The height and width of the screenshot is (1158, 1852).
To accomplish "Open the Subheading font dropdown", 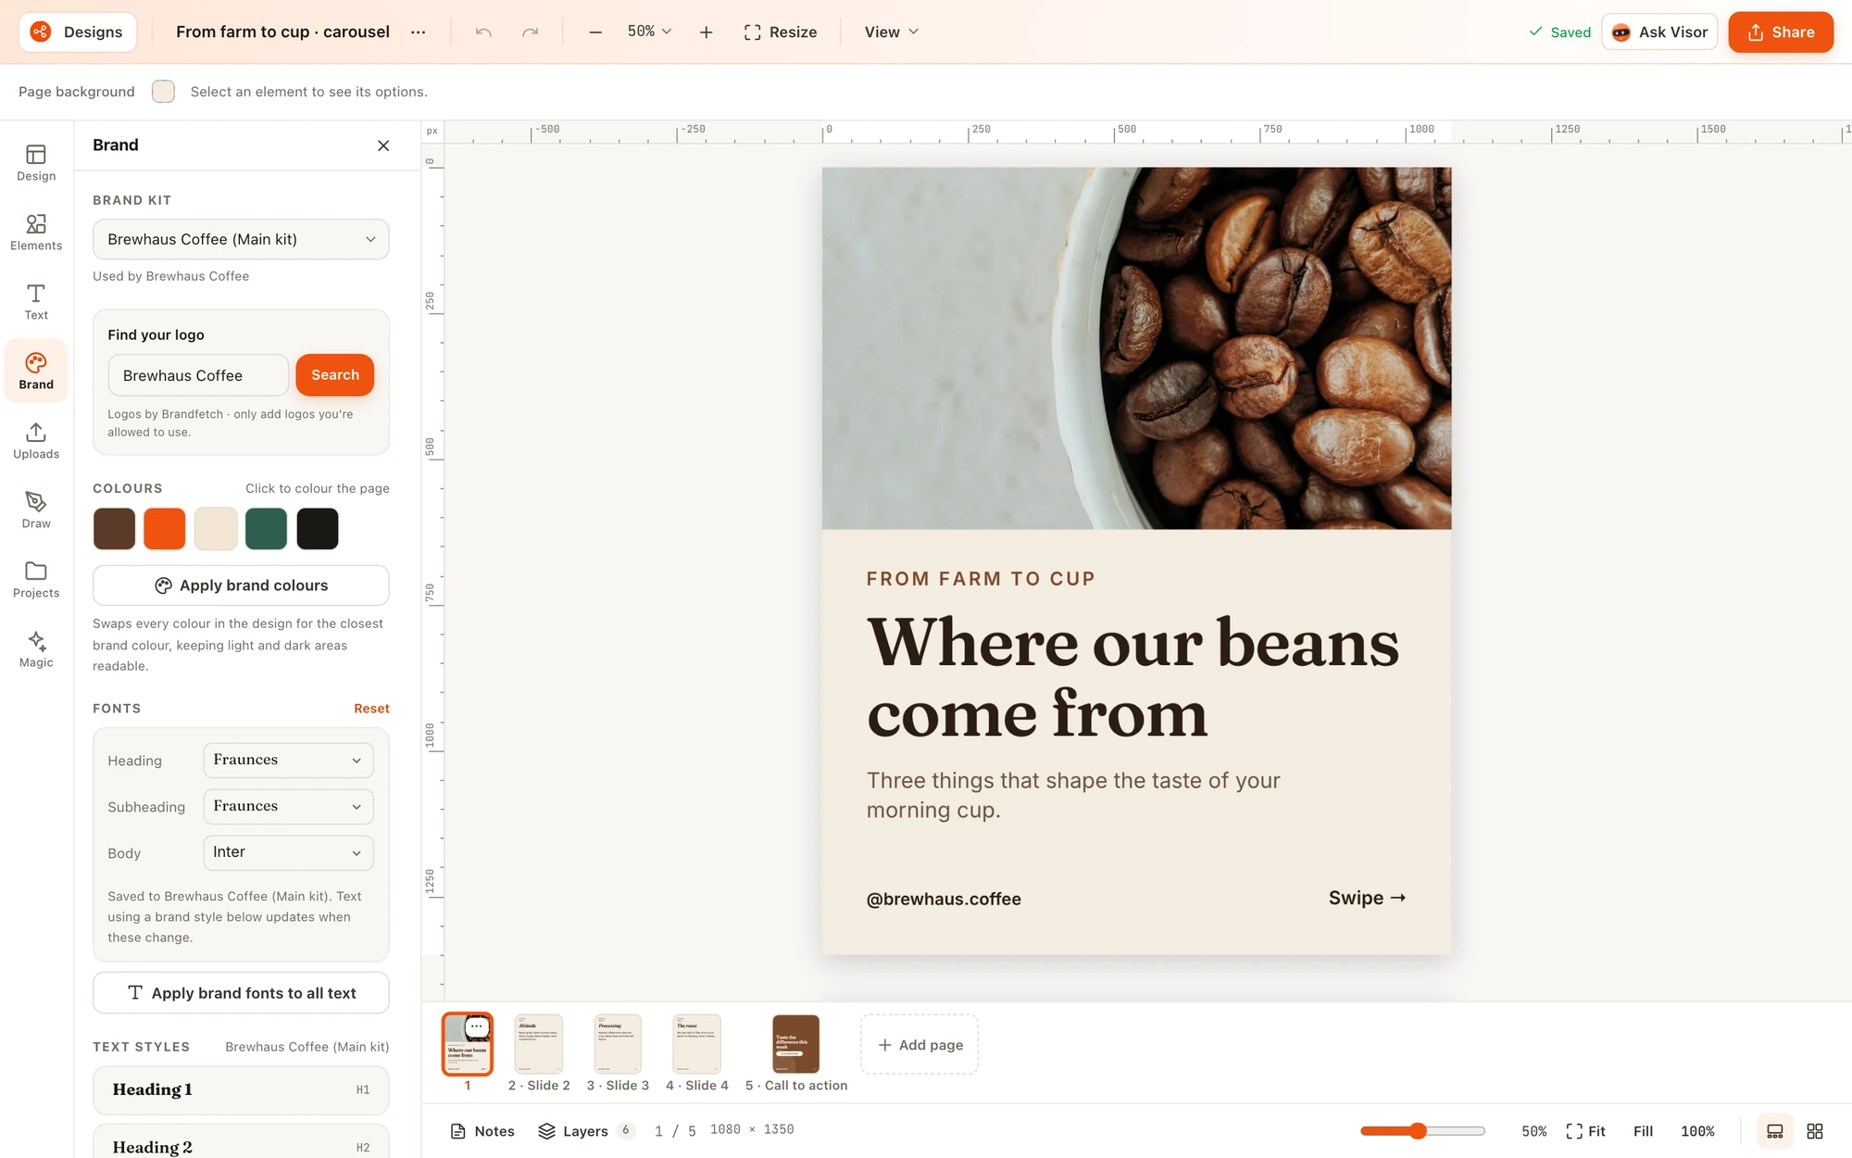I will click(x=288, y=807).
